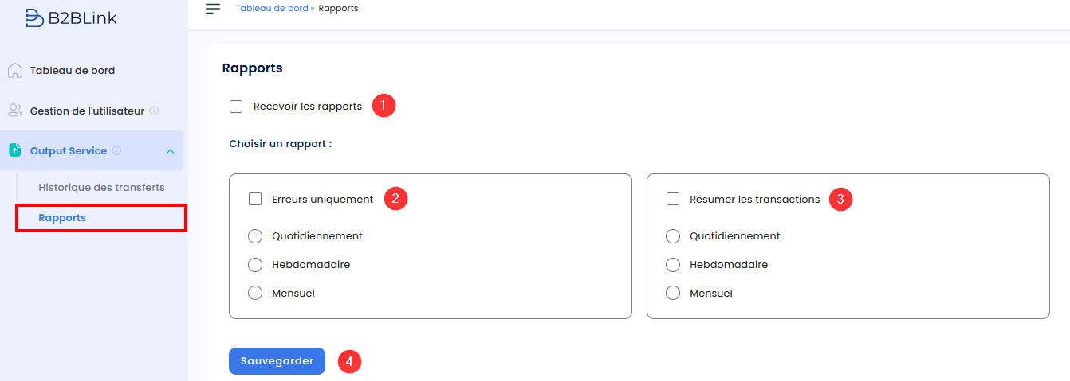This screenshot has height=381, width=1070.
Task: Click the info icon beside Gestion de l'utilisateur
Action: [x=154, y=111]
